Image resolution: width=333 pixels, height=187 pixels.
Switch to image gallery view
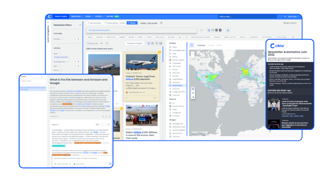click(x=161, y=43)
